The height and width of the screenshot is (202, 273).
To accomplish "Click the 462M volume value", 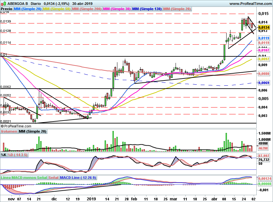I will 263,148.
